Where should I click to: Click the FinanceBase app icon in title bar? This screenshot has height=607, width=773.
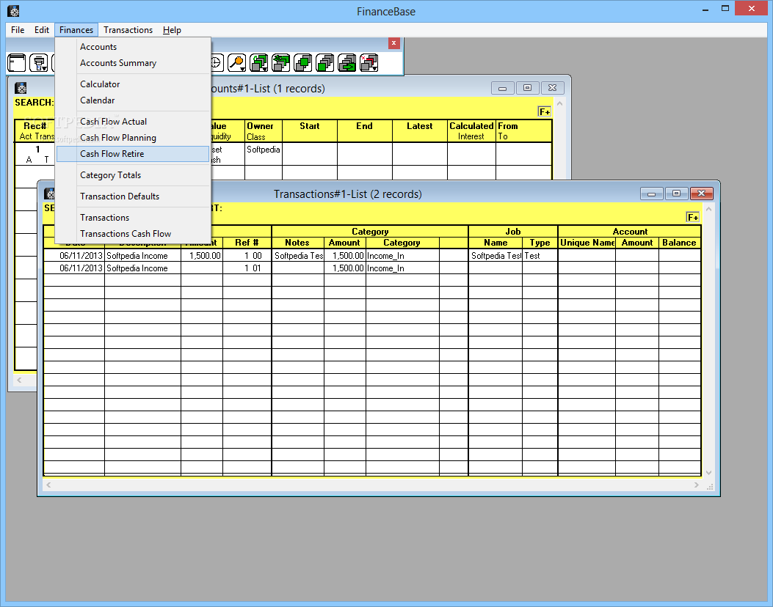point(14,11)
